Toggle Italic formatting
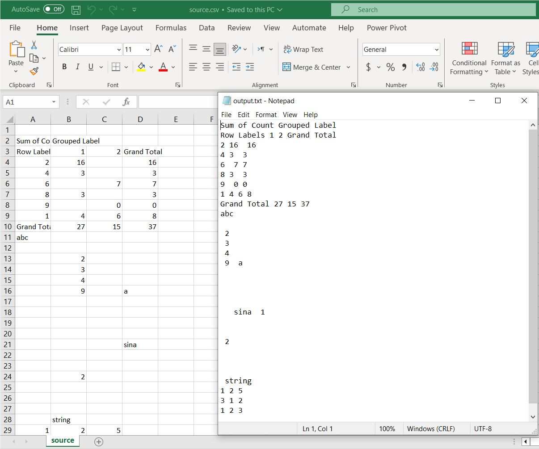 pos(77,67)
